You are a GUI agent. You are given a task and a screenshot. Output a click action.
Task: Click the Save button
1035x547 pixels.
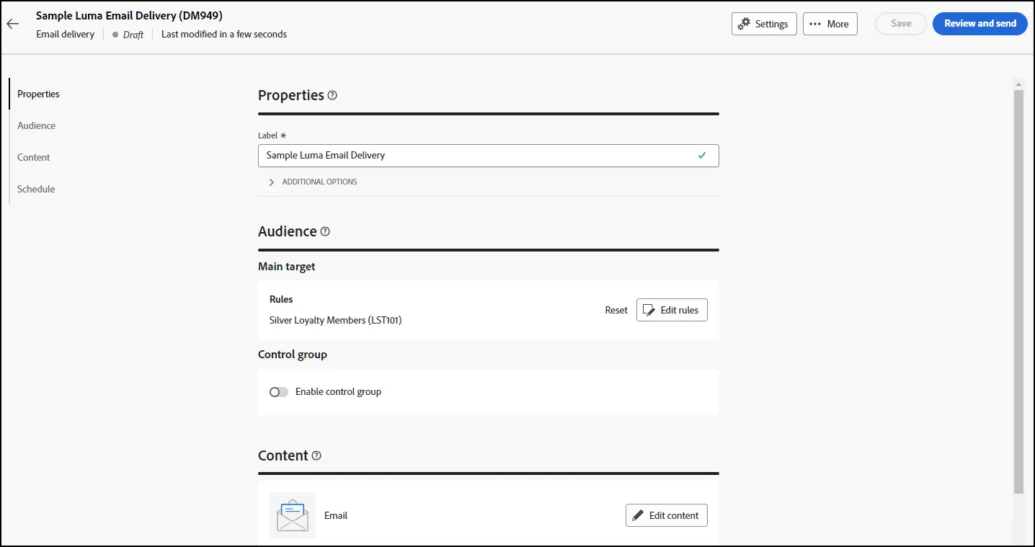pyautogui.click(x=901, y=24)
